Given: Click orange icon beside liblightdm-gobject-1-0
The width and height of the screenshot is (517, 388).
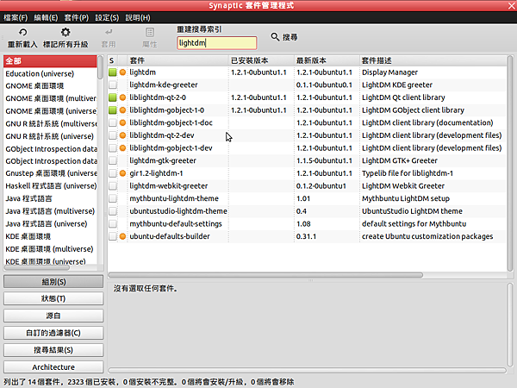Looking at the screenshot, I should click(x=122, y=110).
